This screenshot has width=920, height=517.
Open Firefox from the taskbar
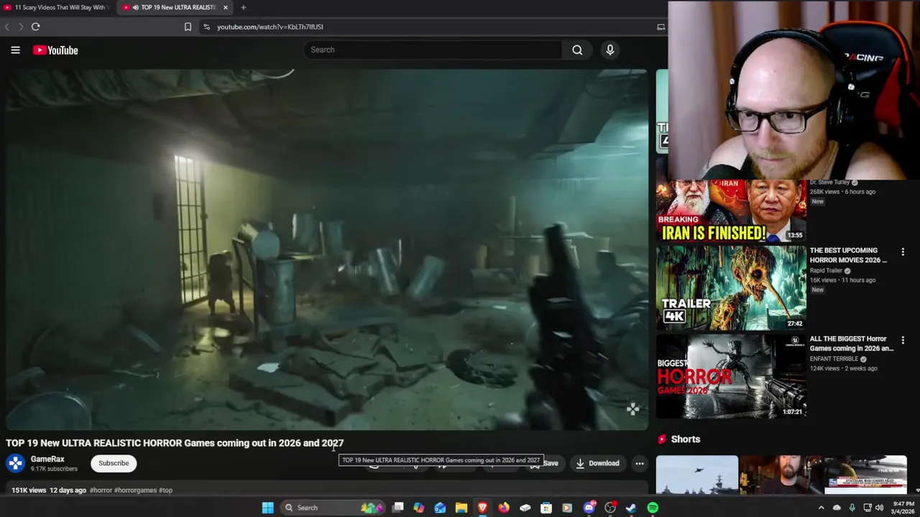504,508
